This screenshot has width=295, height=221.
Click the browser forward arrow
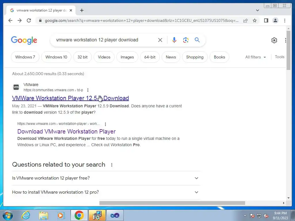click(20, 20)
